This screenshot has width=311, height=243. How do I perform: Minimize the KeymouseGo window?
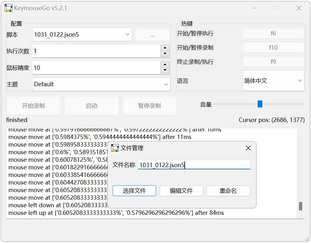coord(255,8)
